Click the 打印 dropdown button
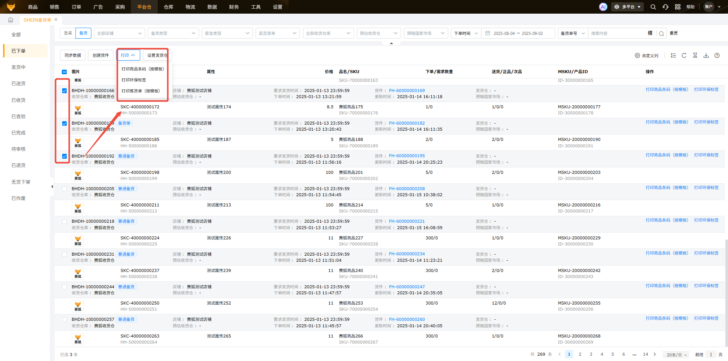 pyautogui.click(x=128, y=55)
